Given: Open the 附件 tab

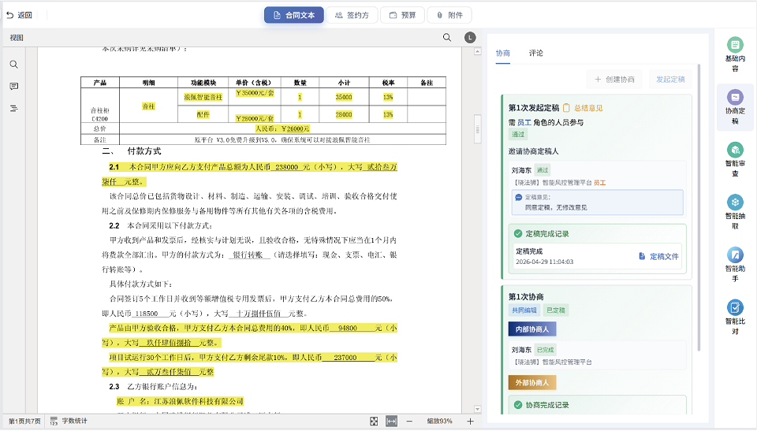Looking at the screenshot, I should tap(449, 15).
